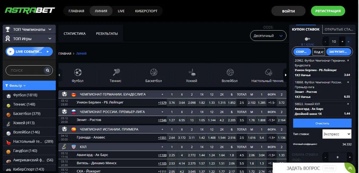The width and height of the screenshot is (359, 173).
Task: Select the Теннис racket icon in carousel
Action: [x=116, y=72]
